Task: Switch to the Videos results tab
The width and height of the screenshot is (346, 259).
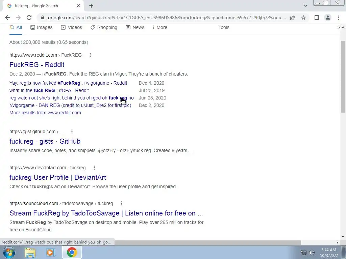Action: (x=72, y=28)
